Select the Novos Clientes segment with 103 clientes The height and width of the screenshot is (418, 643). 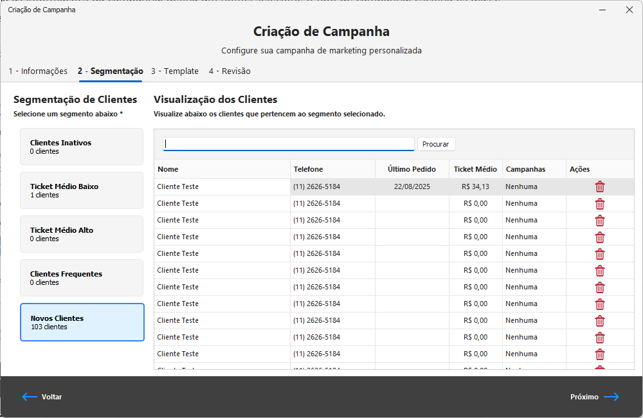click(82, 322)
